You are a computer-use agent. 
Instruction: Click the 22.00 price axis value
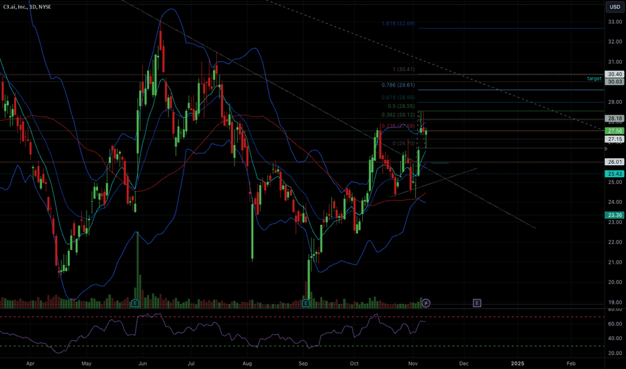click(615, 242)
